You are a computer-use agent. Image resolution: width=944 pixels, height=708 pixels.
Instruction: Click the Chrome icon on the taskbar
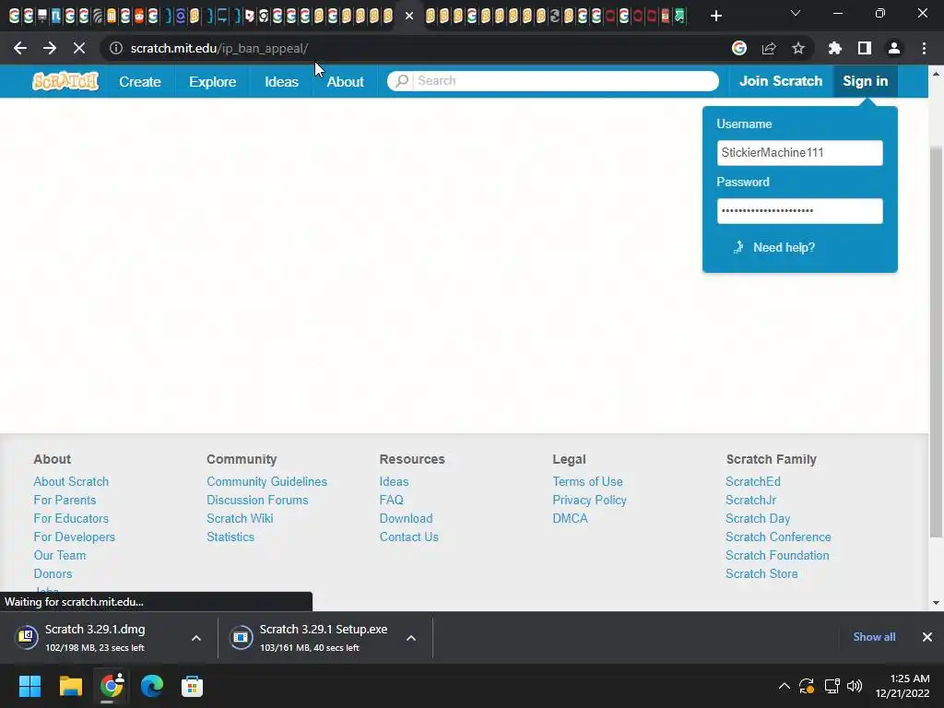[112, 686]
